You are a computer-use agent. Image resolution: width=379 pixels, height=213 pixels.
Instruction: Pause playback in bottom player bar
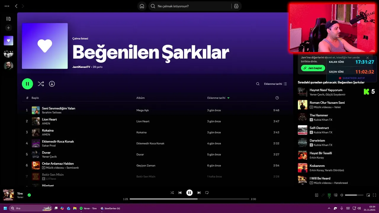tap(189, 193)
